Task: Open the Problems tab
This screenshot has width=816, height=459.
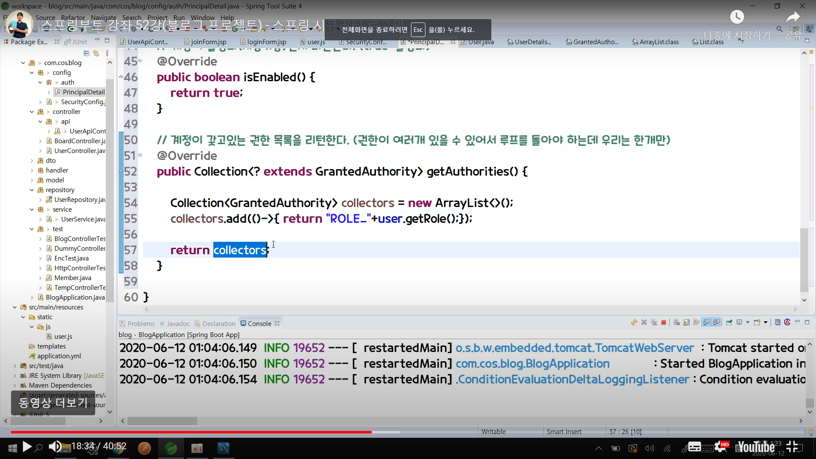Action: pyautogui.click(x=141, y=323)
